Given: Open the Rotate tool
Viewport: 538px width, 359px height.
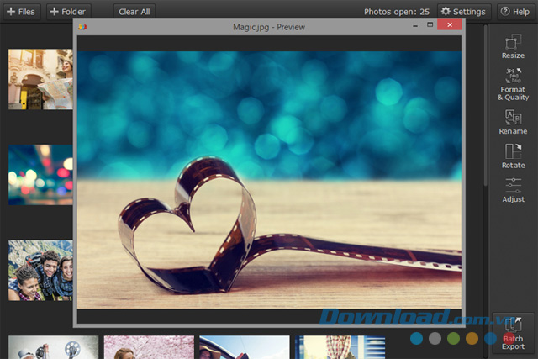Looking at the screenshot, I should pyautogui.click(x=513, y=156).
